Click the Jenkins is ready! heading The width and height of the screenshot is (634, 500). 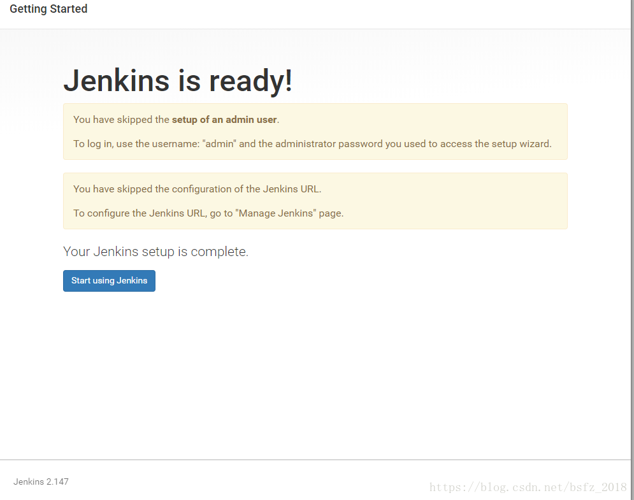tap(178, 80)
